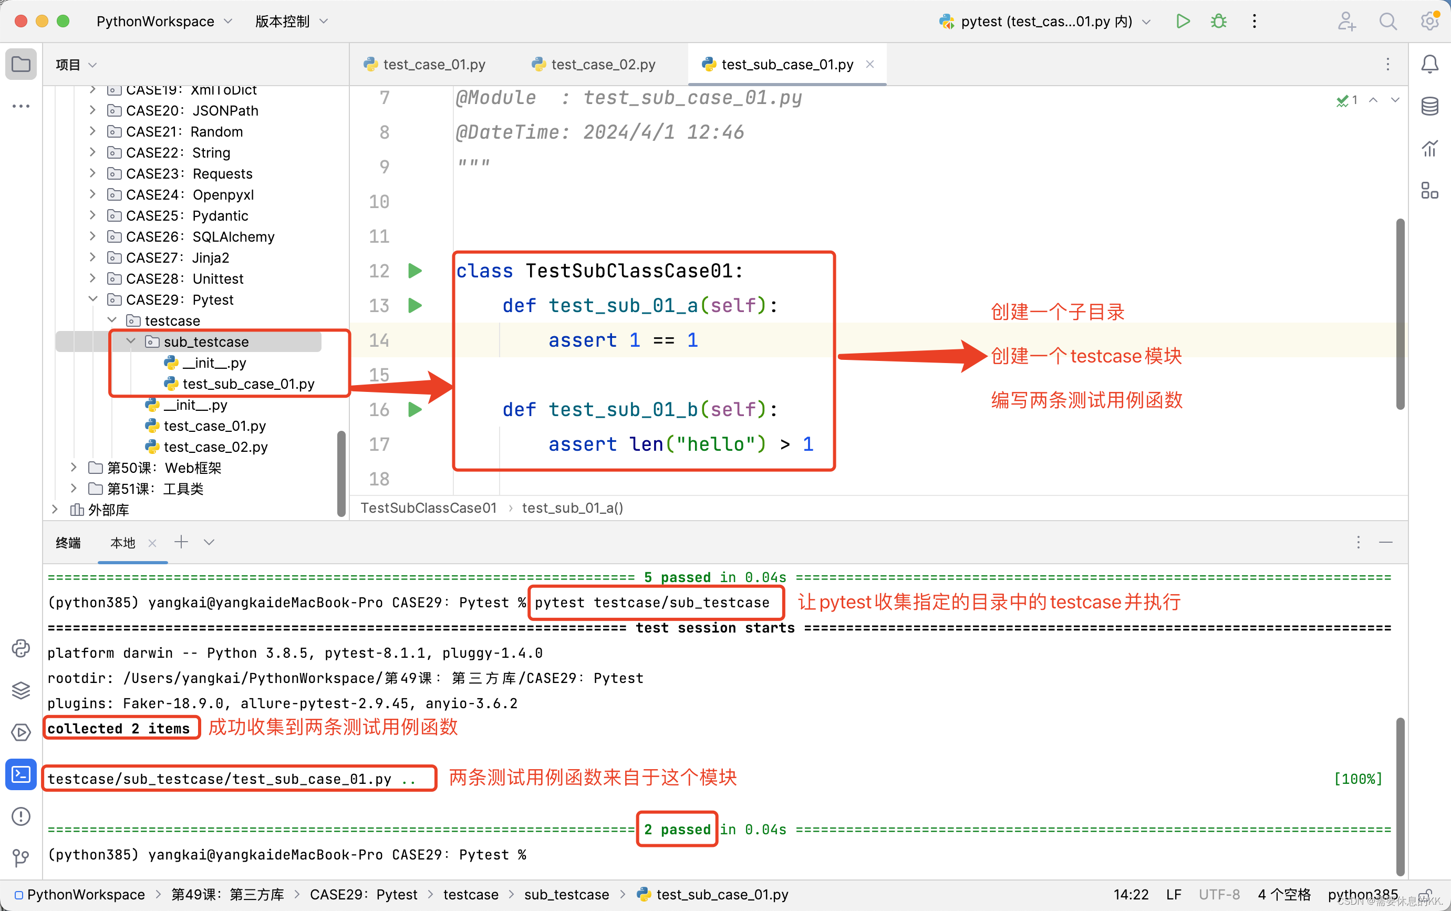Open test_case_02.py in project tree
This screenshot has height=911, width=1451.
tap(206, 447)
